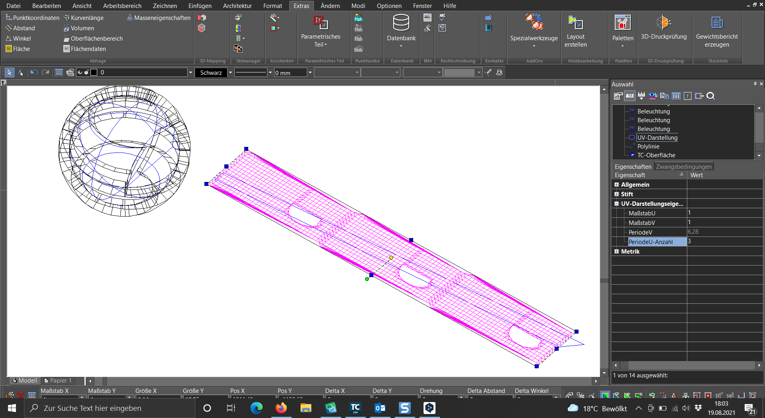Toggle the layer lock icon in layer box
Image resolution: width=765 pixels, height=418 pixels.
[86, 72]
